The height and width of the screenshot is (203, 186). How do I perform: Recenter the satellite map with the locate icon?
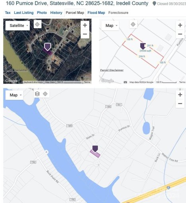(x=37, y=24)
